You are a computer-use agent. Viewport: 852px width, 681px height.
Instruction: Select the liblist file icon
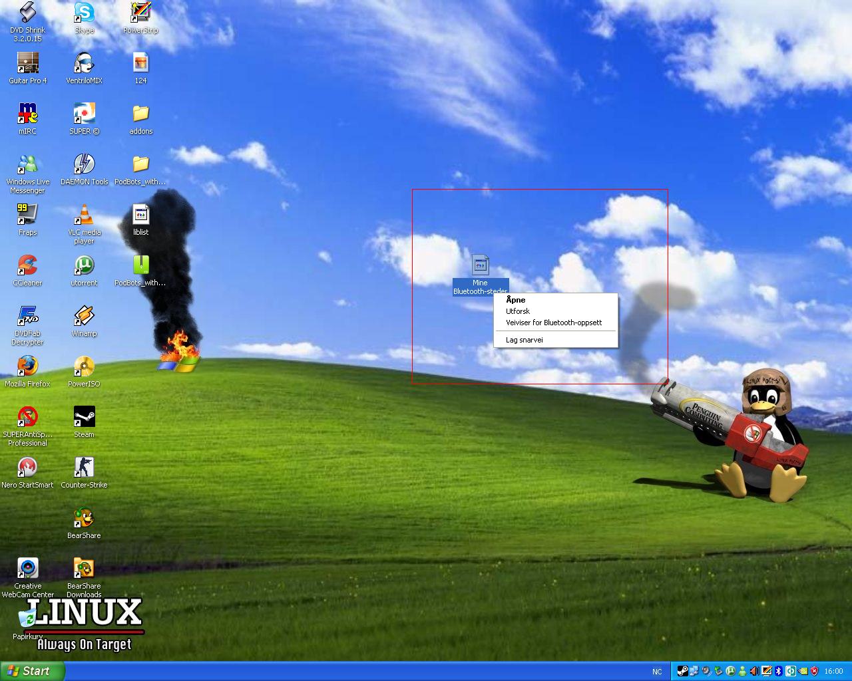(140, 219)
